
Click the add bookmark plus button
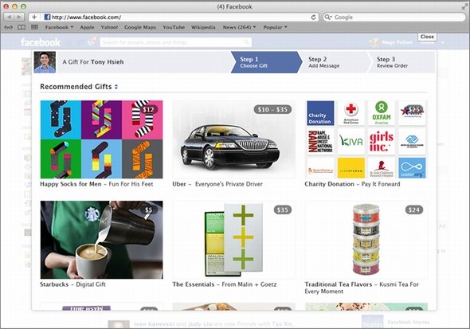[34, 17]
